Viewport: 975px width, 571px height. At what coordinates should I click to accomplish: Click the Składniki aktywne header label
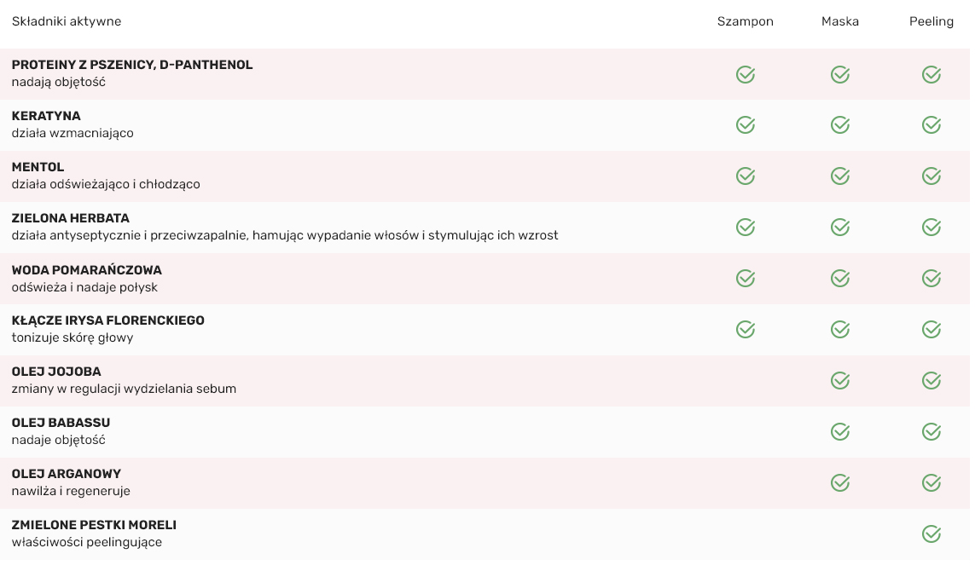[67, 21]
